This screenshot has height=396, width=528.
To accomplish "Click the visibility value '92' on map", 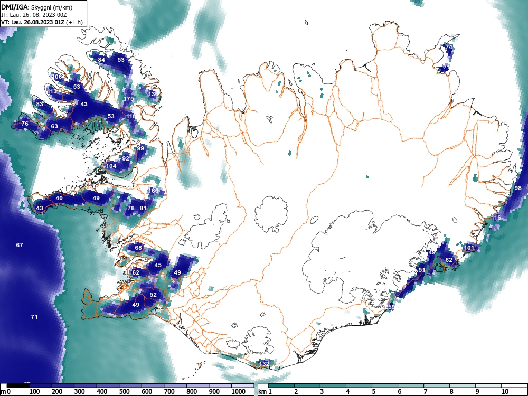I will click(x=126, y=158).
